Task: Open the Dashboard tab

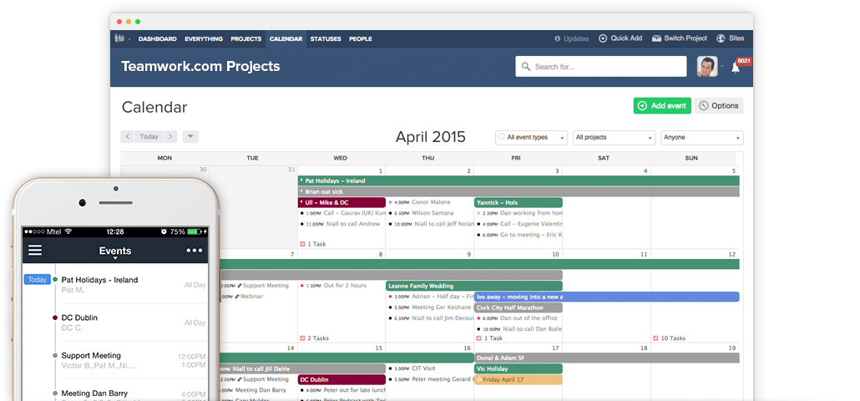Action: click(157, 38)
